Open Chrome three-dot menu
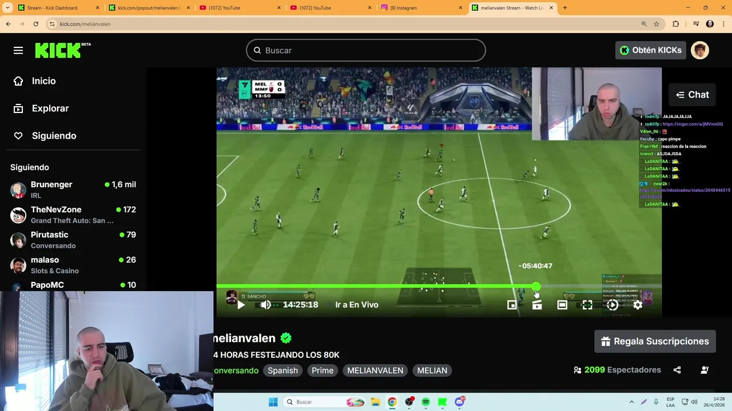This screenshot has height=411, width=732. click(x=723, y=24)
